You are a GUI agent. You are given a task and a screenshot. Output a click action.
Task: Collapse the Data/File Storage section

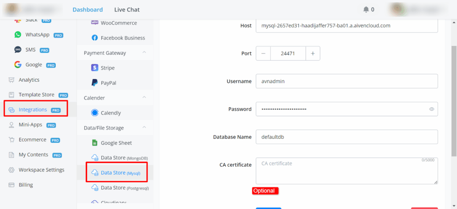[144, 128]
